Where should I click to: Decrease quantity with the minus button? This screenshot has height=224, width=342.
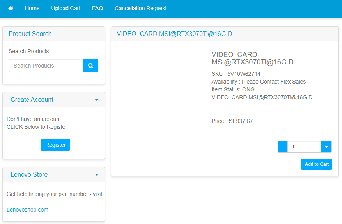tap(283, 147)
